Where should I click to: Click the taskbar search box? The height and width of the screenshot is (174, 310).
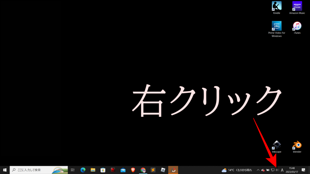(33, 170)
